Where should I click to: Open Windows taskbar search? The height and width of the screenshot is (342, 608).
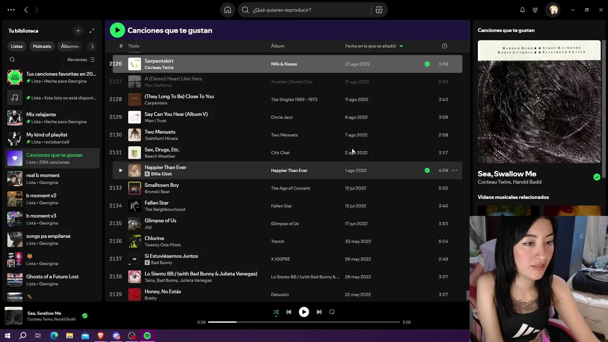click(23, 336)
